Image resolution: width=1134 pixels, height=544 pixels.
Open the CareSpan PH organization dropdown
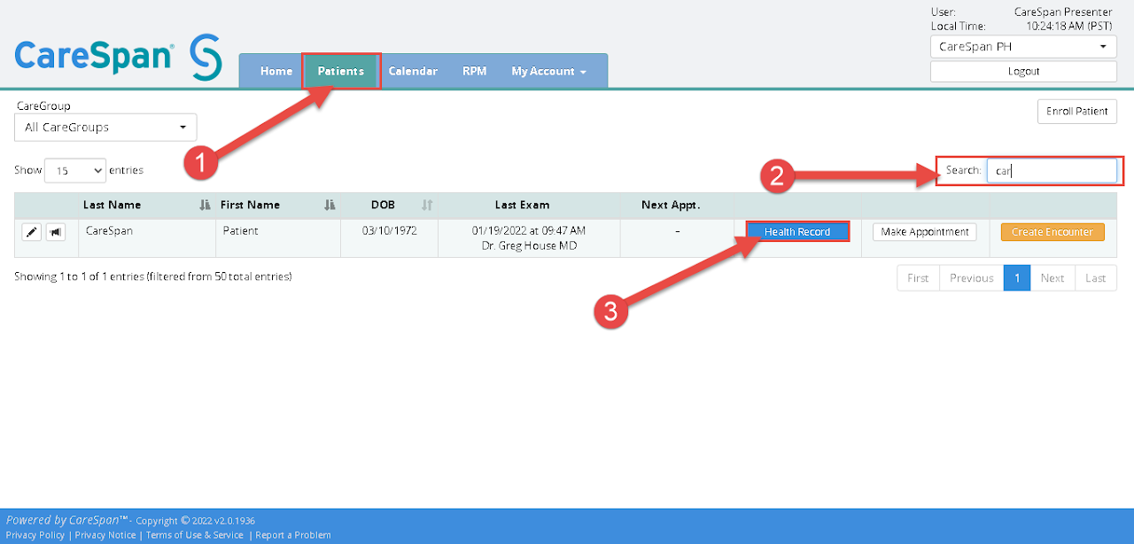pos(1023,47)
